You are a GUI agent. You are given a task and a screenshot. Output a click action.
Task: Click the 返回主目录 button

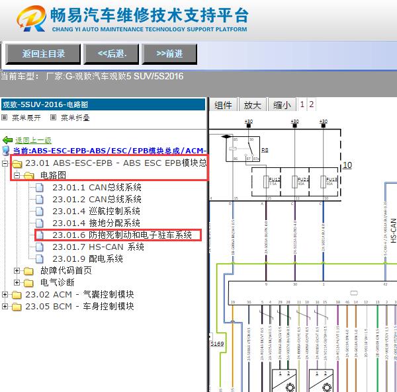(43, 54)
